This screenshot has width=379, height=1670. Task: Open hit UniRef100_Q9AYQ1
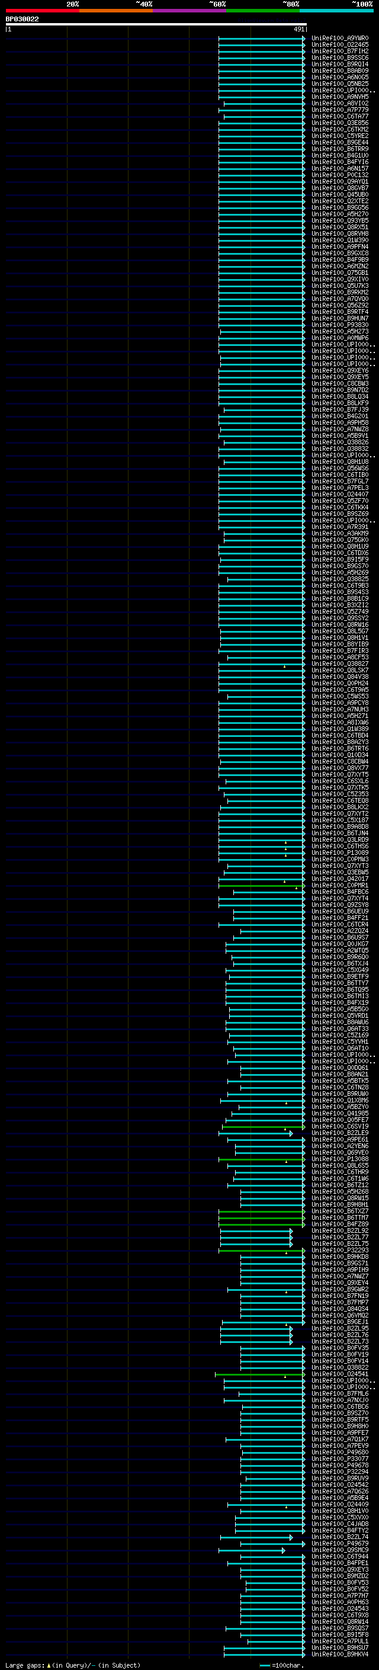340,181
